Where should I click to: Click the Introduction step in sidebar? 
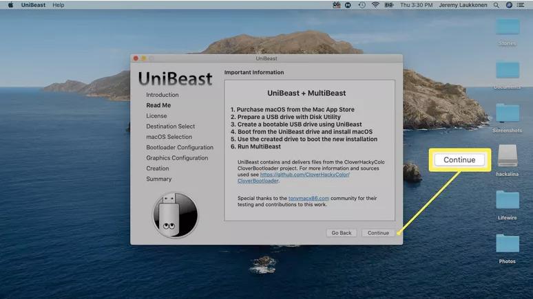(162, 95)
